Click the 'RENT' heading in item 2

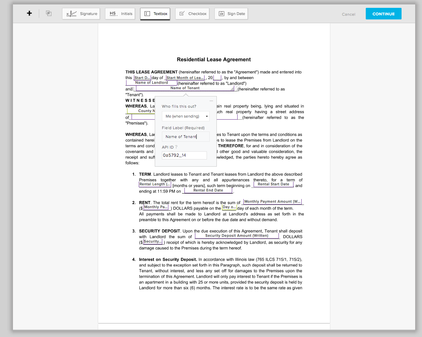click(145, 203)
